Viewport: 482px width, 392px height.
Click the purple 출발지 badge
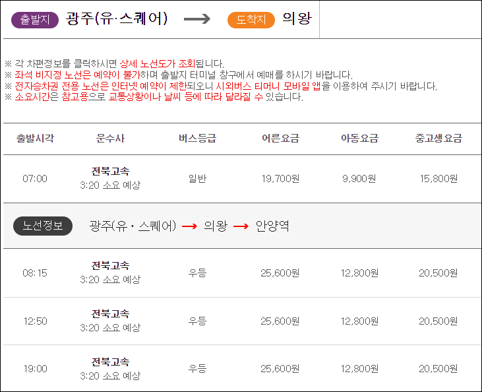point(35,20)
